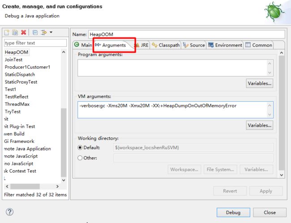Viewport: 291px width, 223px height.
Task: Select HeapOOM in the configuration list
Action: coord(17,52)
